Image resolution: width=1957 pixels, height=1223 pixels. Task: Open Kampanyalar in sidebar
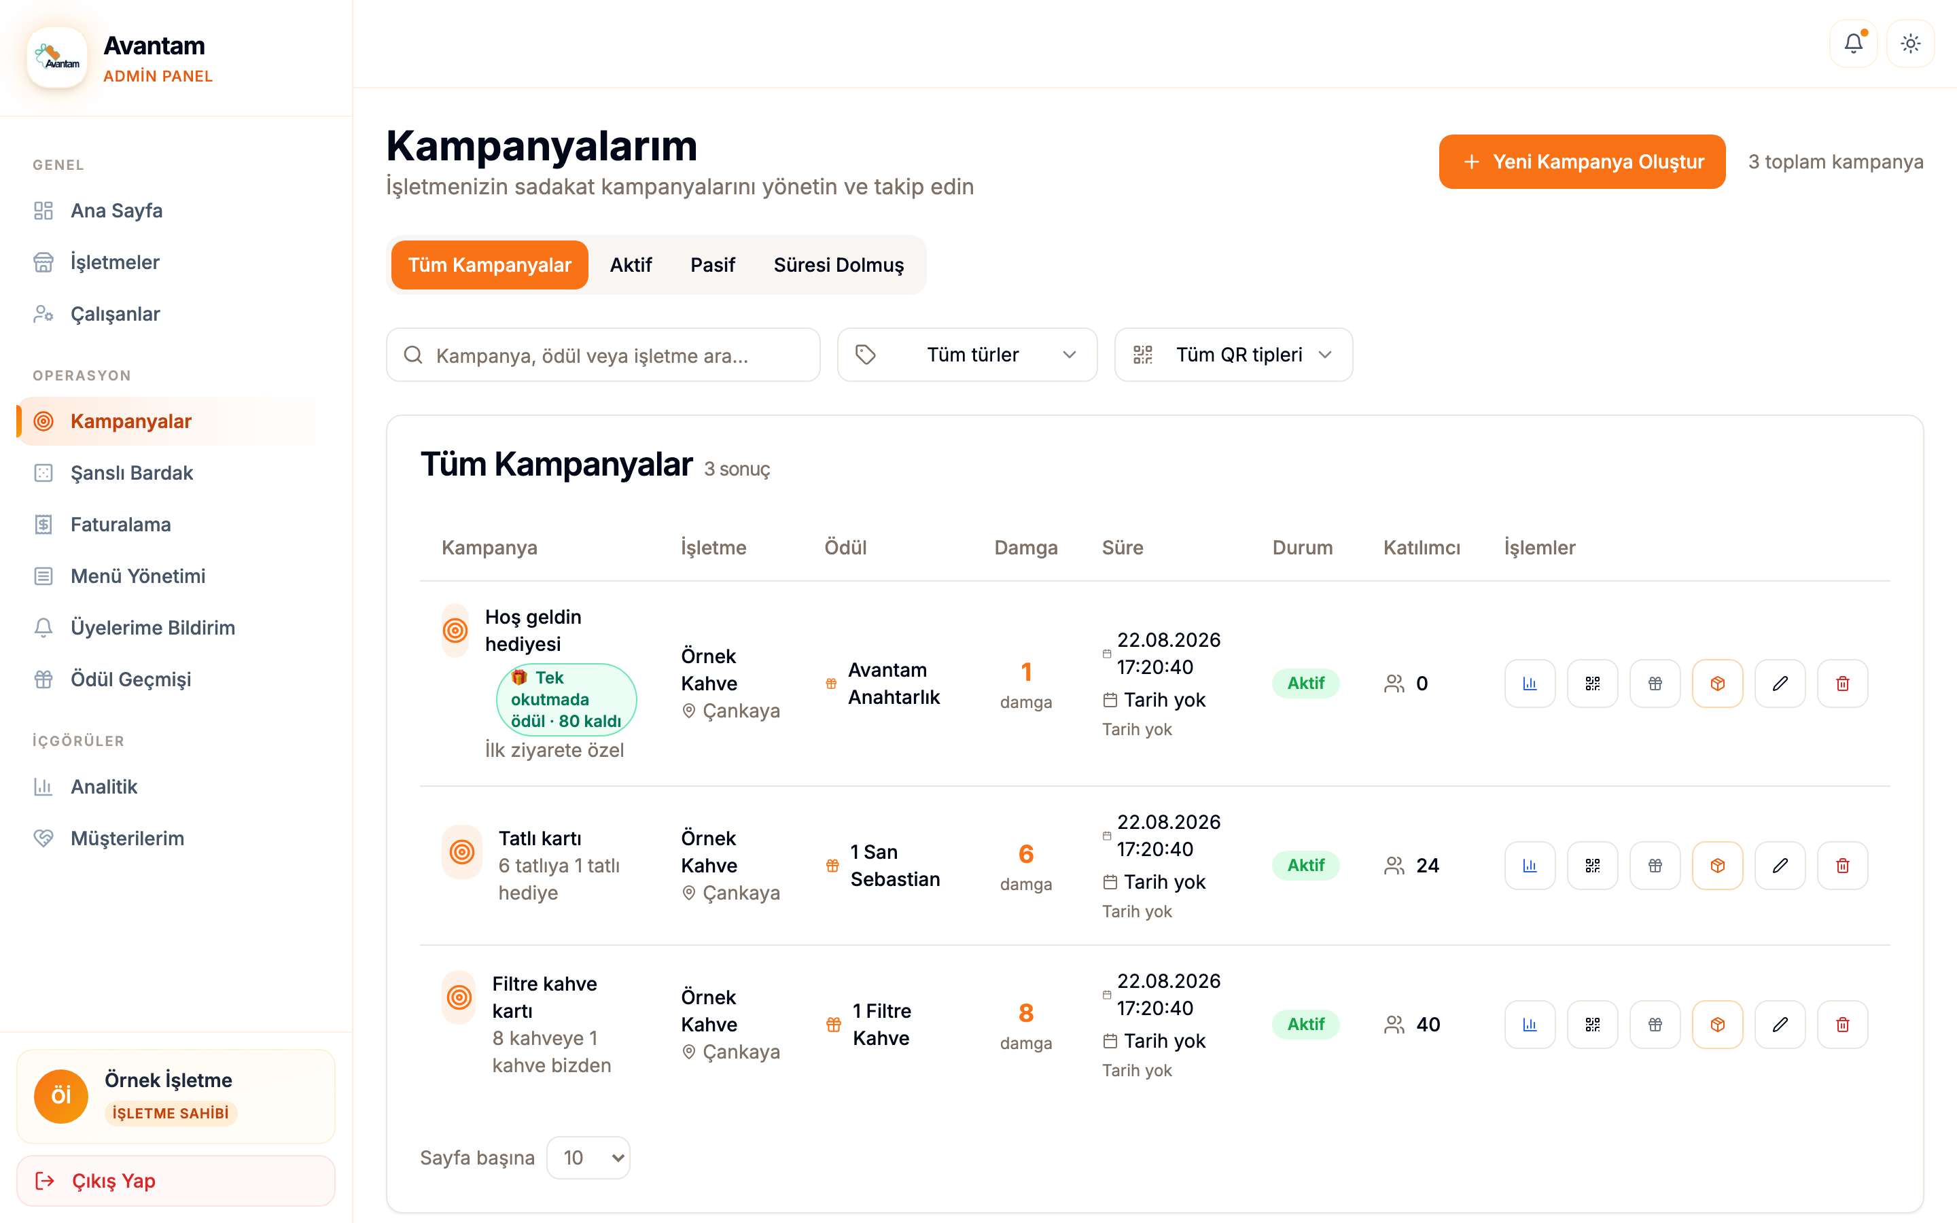166,421
